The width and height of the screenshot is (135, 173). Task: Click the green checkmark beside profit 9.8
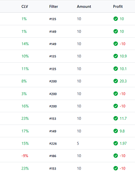(x=116, y=131)
